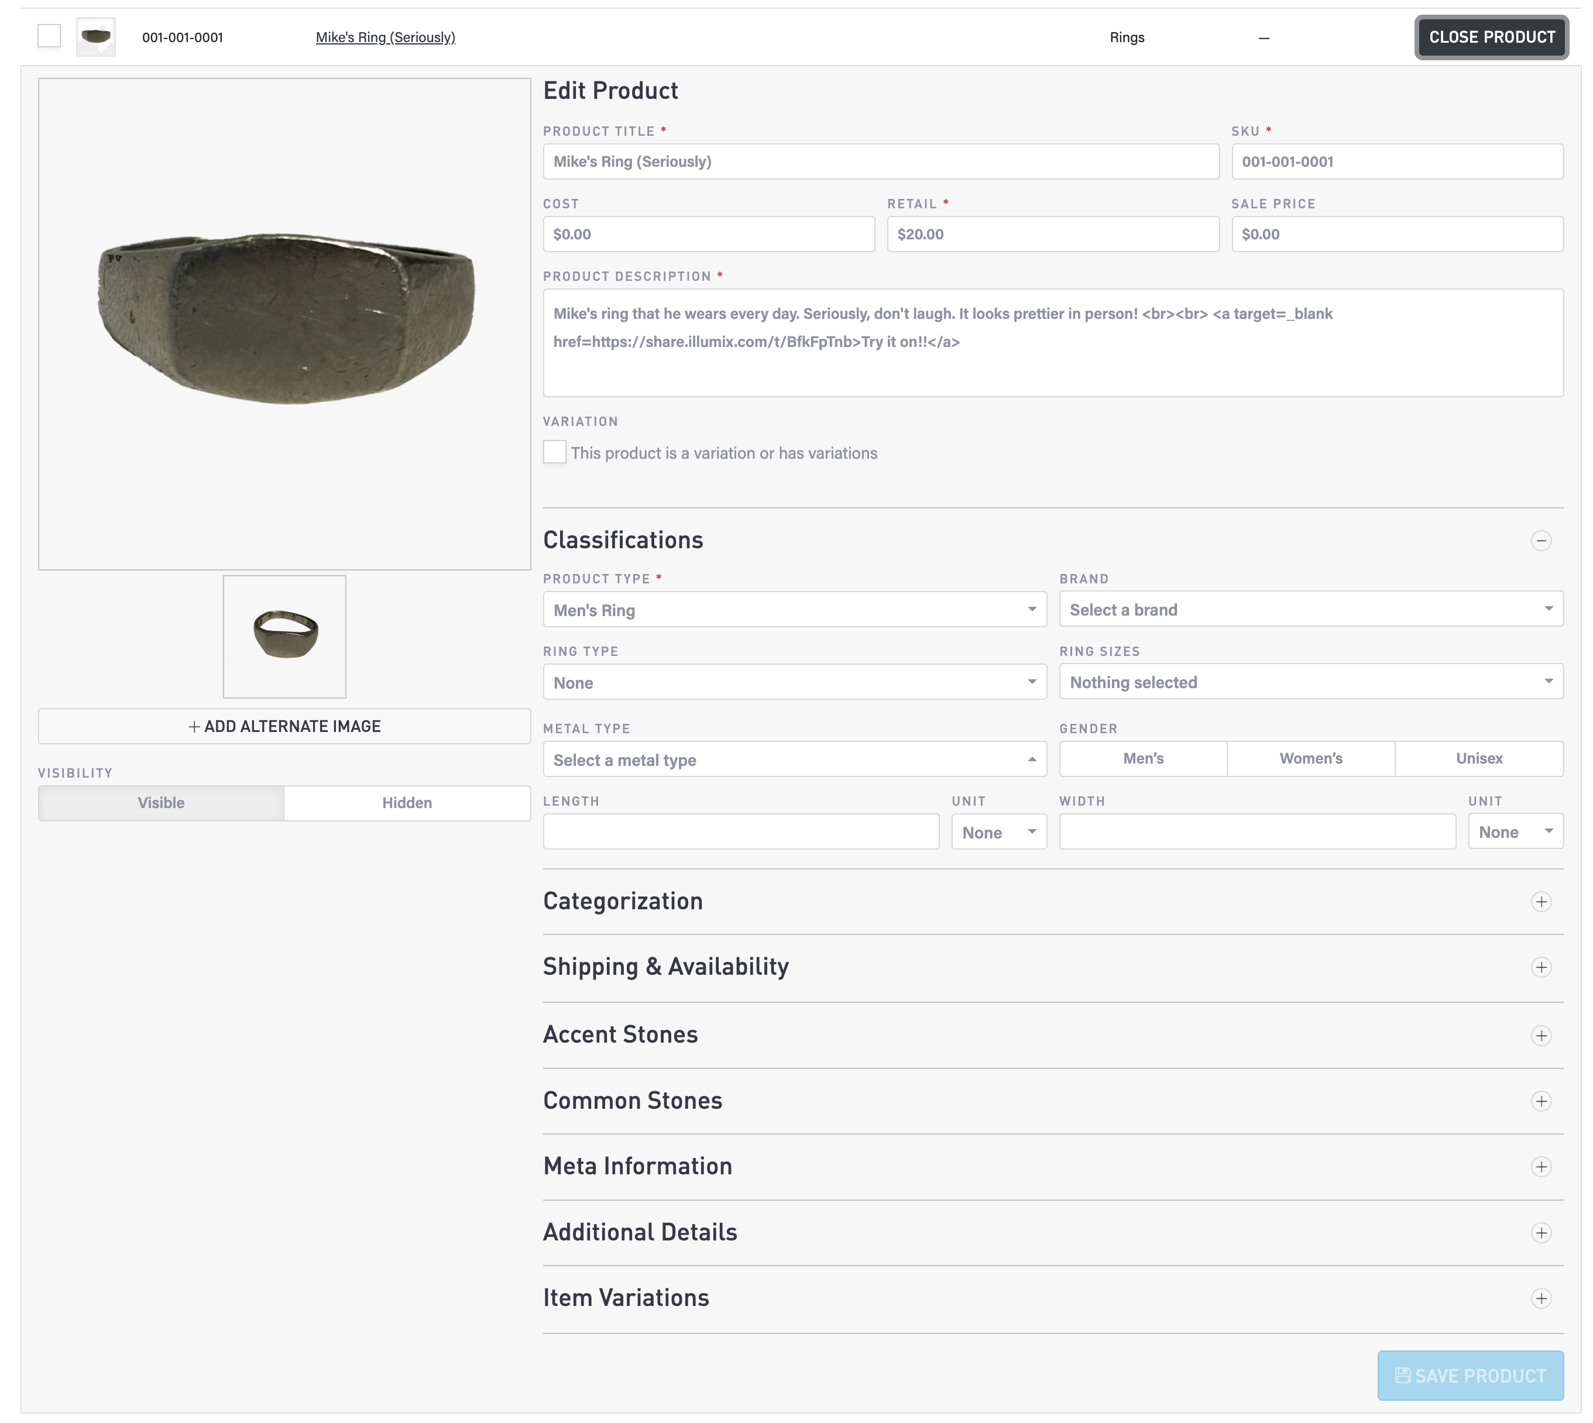
Task: Click the Close Product button
Action: coord(1491,37)
